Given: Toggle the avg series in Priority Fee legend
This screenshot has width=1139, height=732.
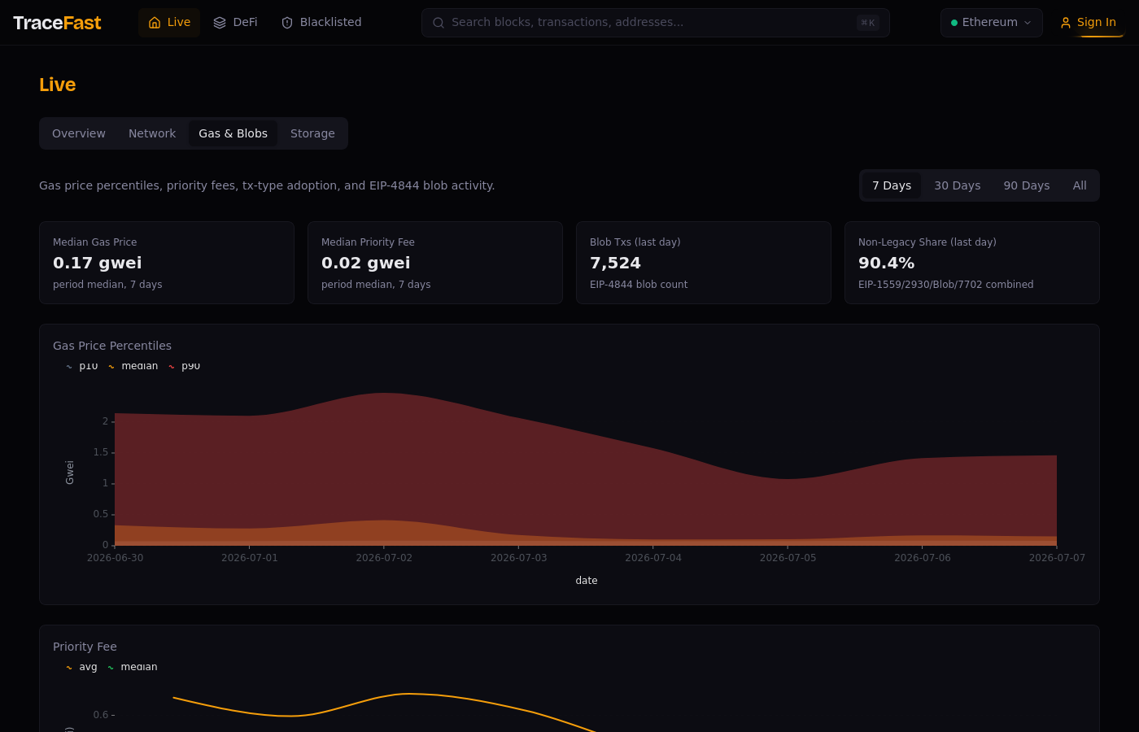Looking at the screenshot, I should (x=81, y=667).
